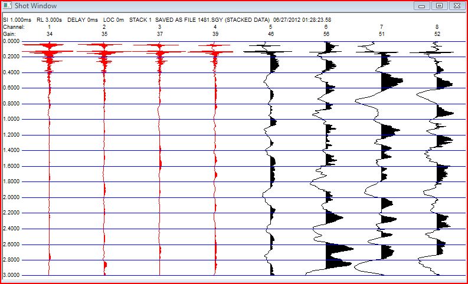Minimize the Shot Window
468x284 pixels.
coord(422,6)
